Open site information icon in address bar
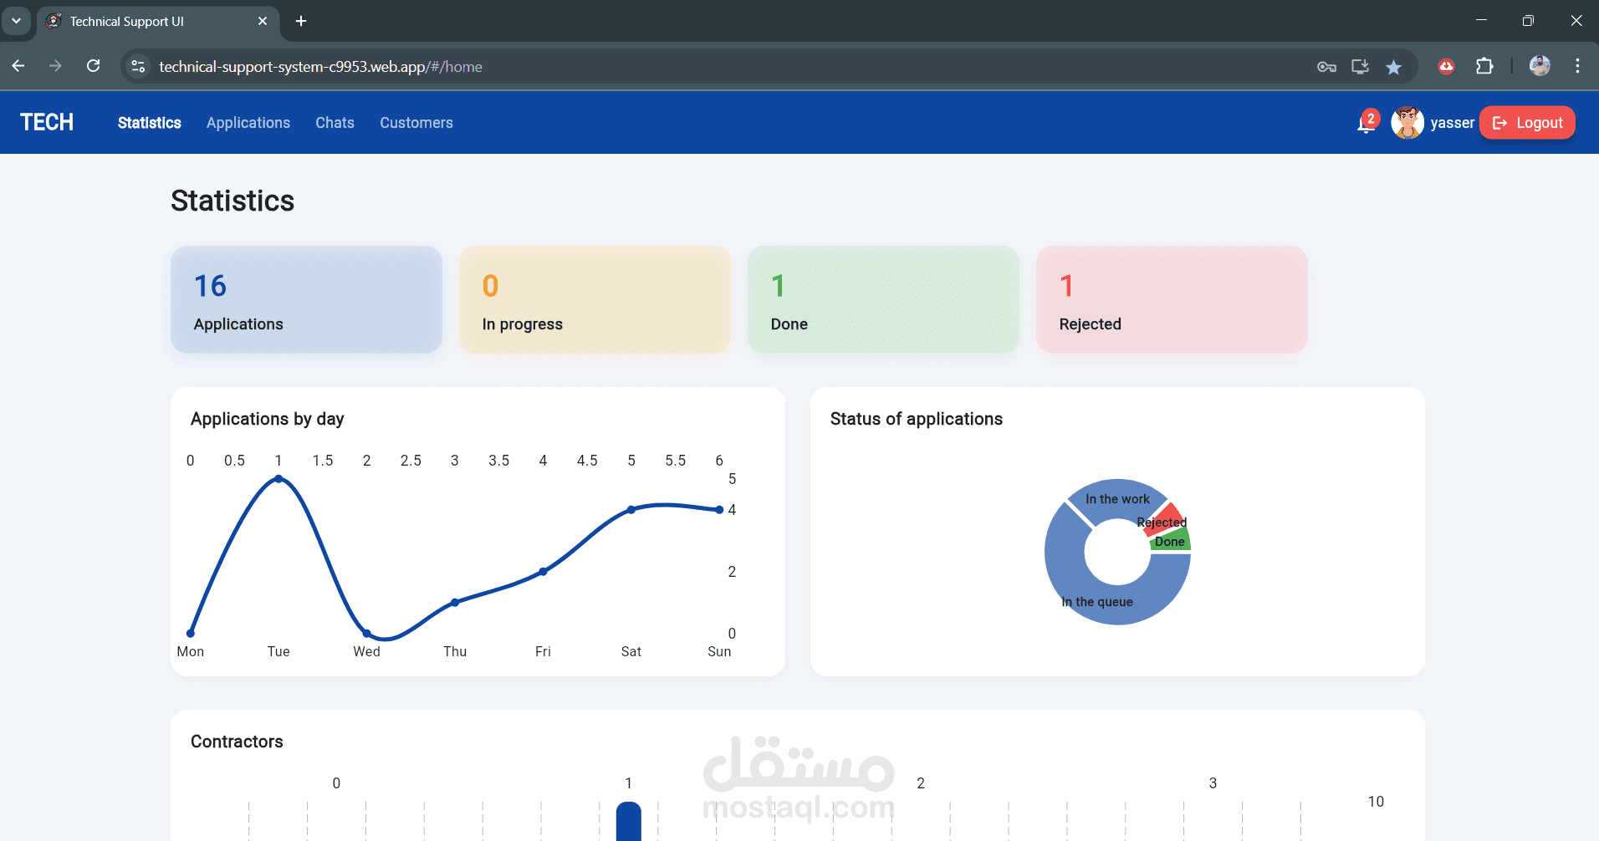 [x=139, y=66]
